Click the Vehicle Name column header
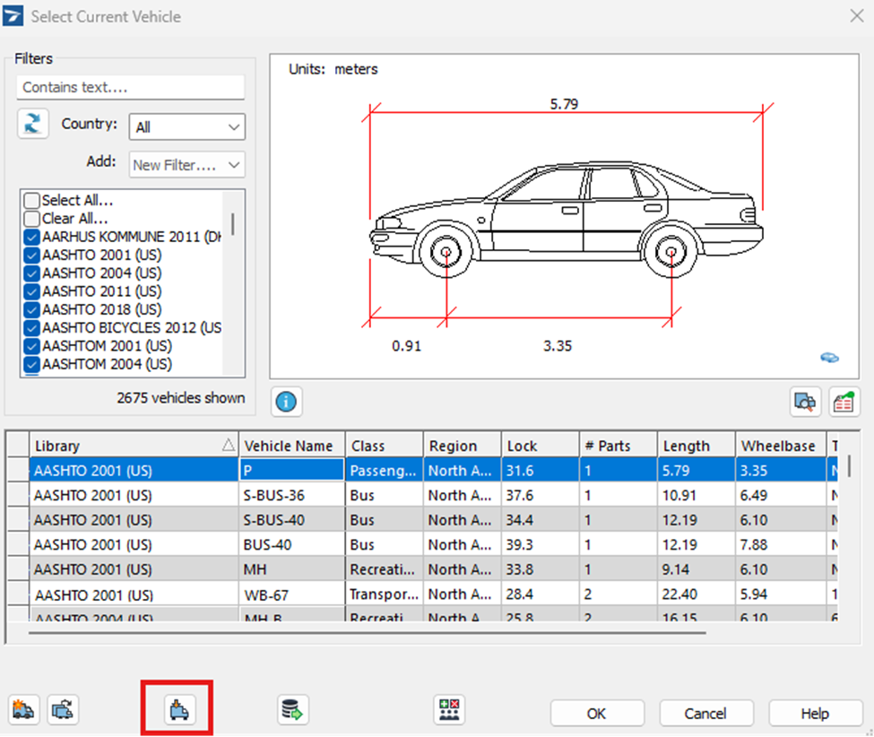Screen dimensions: 874x737 point(288,446)
